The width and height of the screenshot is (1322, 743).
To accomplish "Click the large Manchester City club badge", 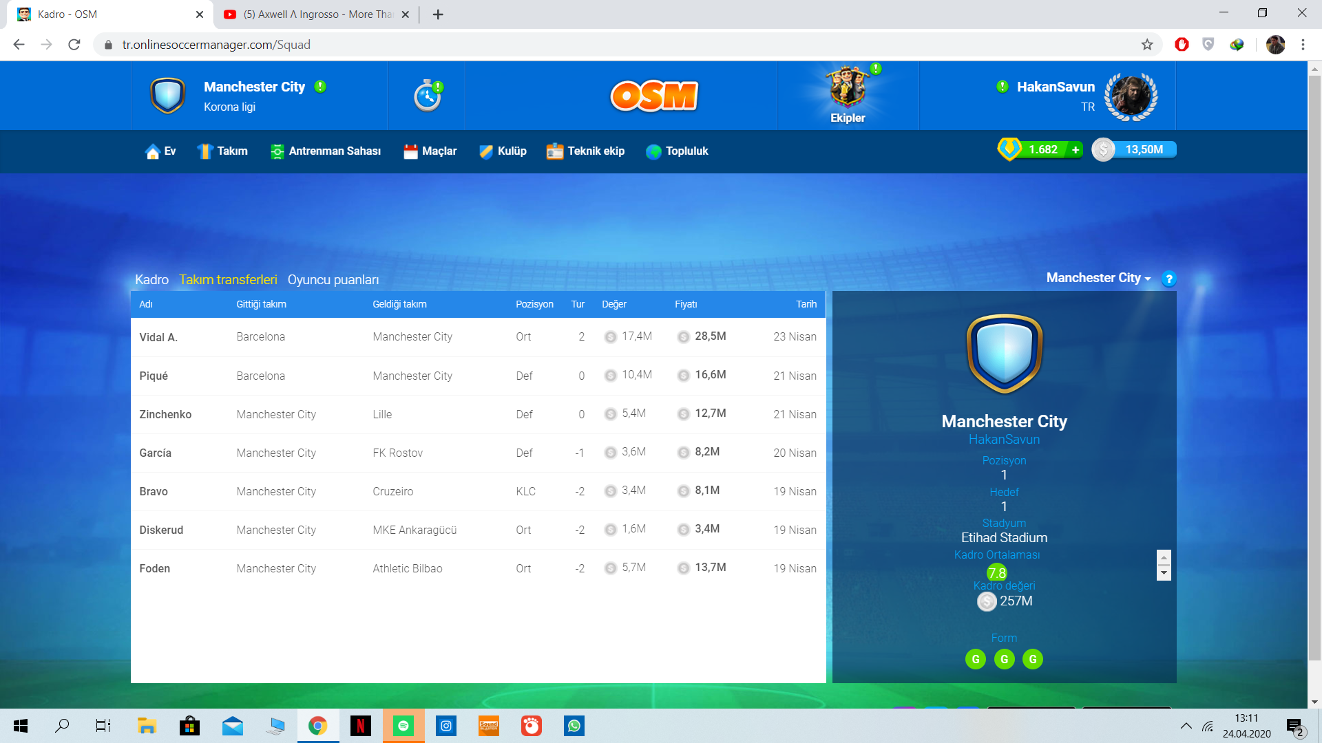I will point(1004,354).
